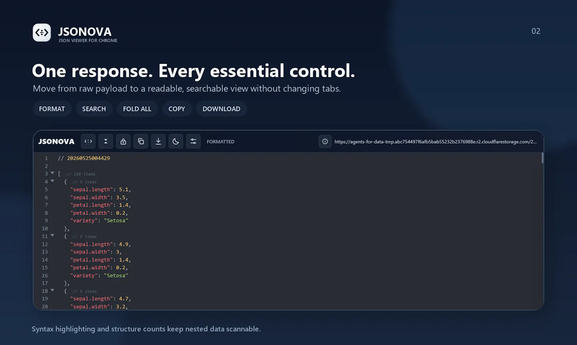The image size is (577, 345).
Task: Open settings sliders icon
Action: (x=193, y=141)
